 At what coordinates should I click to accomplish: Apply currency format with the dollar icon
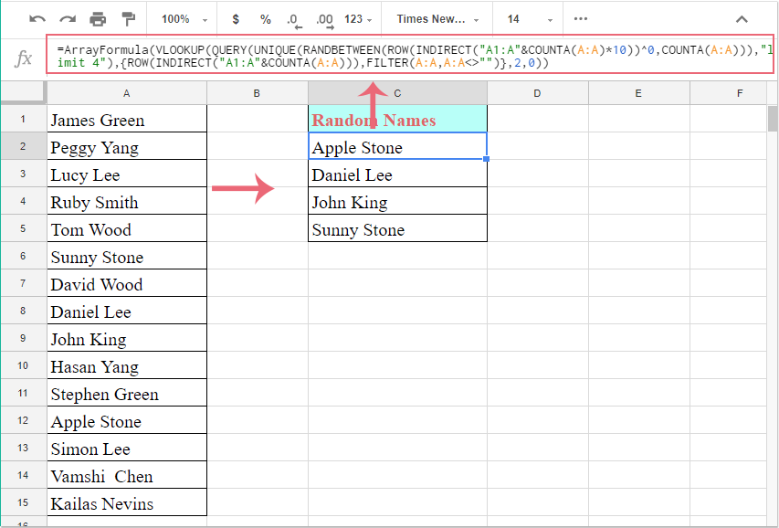coord(236,18)
